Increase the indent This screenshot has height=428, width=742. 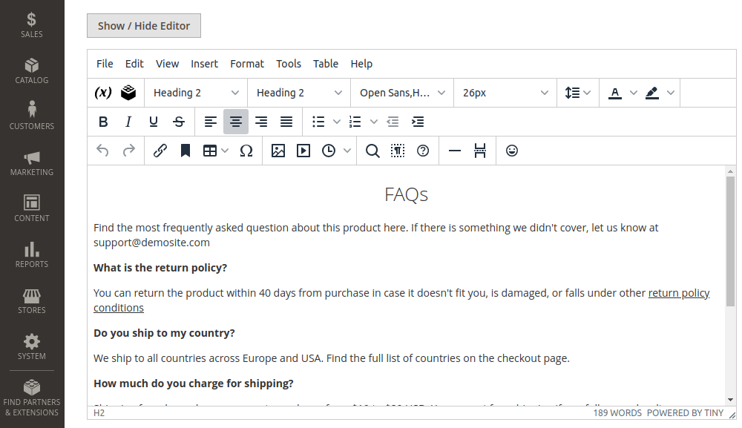tap(418, 122)
